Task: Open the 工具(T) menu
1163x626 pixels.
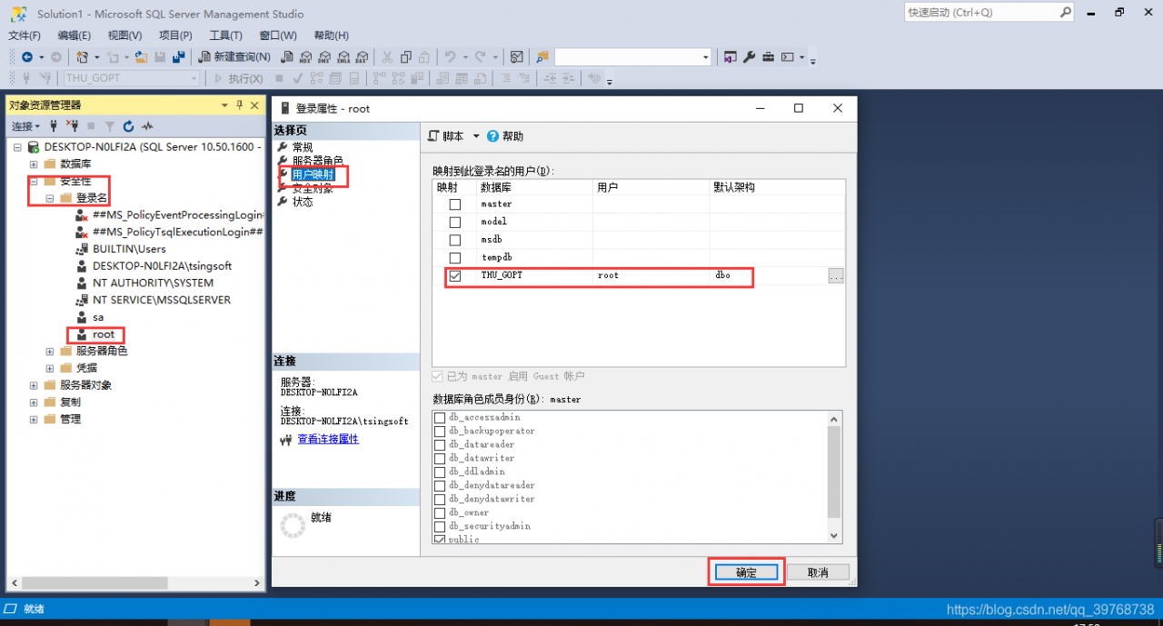Action: click(x=225, y=35)
